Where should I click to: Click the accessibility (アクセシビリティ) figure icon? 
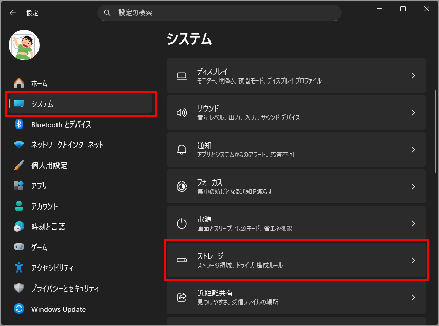pyautogui.click(x=19, y=268)
